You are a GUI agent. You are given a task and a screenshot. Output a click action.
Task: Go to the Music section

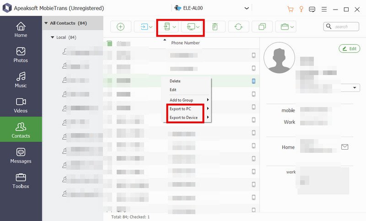[x=21, y=80]
